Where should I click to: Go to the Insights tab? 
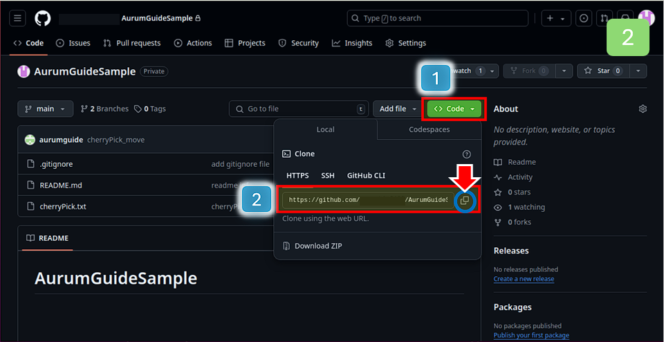[352, 43]
